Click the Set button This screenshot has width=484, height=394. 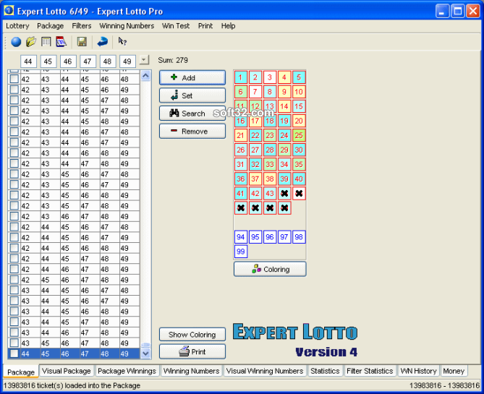192,95
